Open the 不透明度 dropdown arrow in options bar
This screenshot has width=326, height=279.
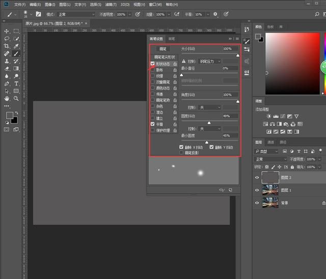[x=130, y=14]
